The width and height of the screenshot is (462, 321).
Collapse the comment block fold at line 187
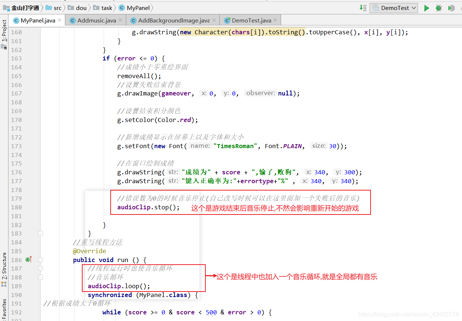tap(41, 269)
